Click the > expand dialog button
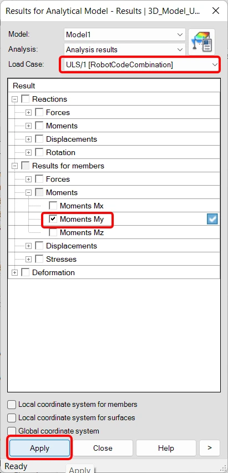 coord(210,448)
